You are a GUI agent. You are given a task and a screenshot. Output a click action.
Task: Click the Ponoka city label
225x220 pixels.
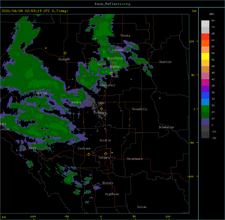[x=125, y=36]
